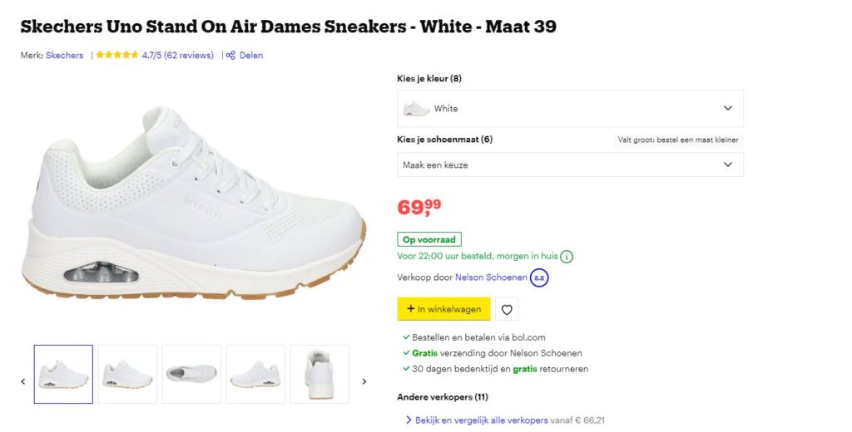Click the star rating icons

[x=116, y=56]
